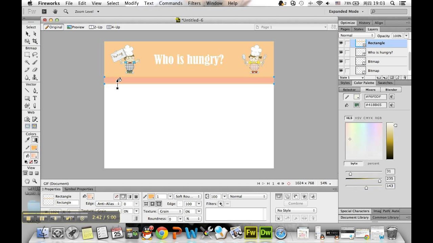Click the stroke color swatch in Properties panel
The image size is (433, 243).
pos(151,196)
